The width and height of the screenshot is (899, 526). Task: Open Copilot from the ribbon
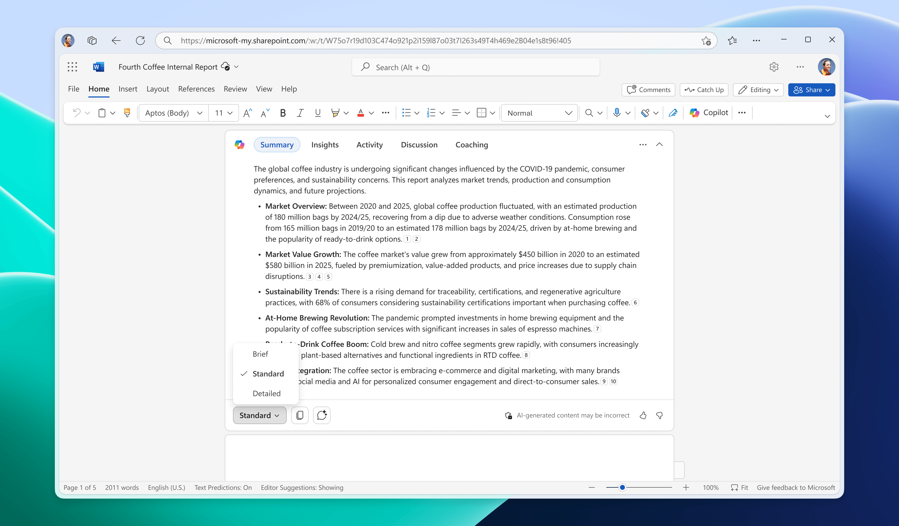pos(708,113)
